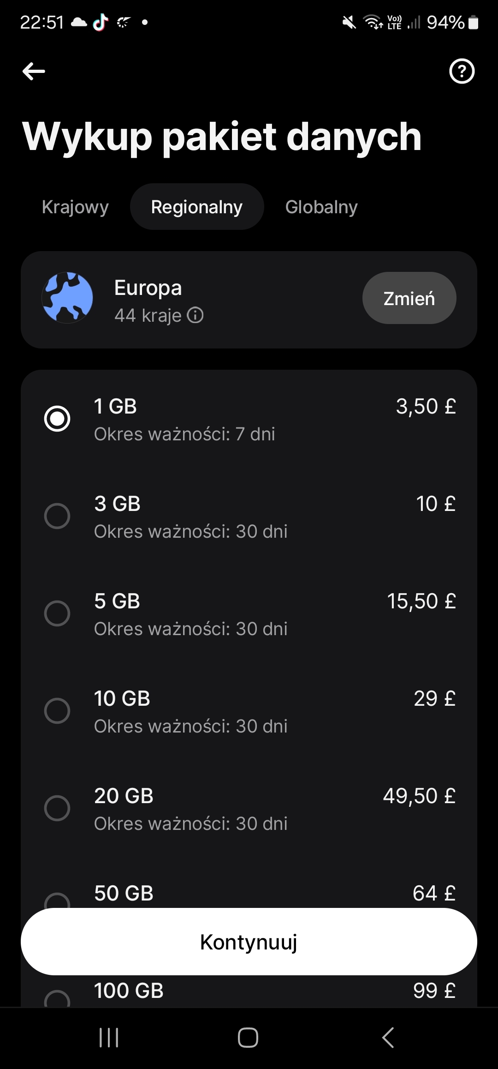Open the help question mark icon

[x=462, y=72]
